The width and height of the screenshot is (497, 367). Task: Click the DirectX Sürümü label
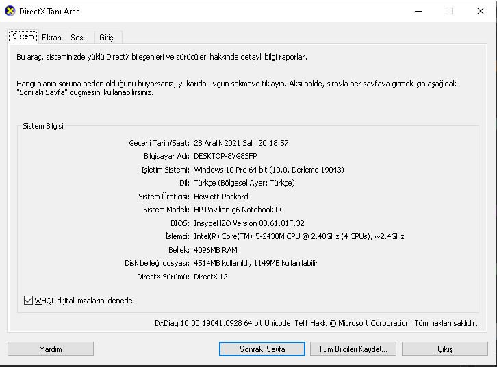(x=163, y=277)
